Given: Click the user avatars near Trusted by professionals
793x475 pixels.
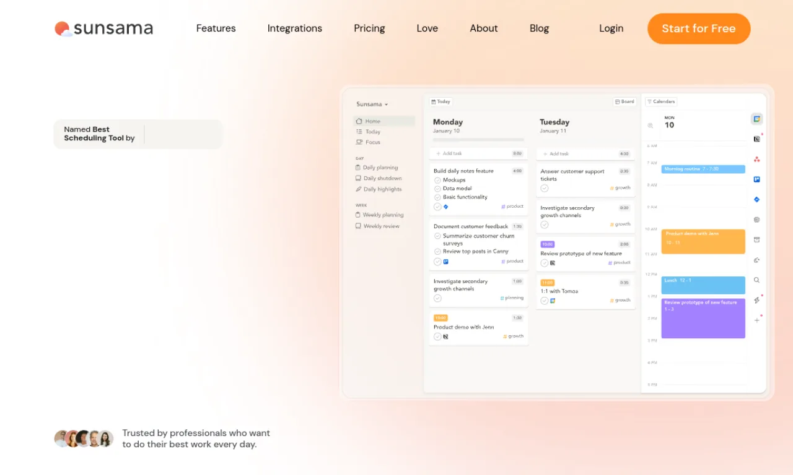Looking at the screenshot, I should click(84, 439).
